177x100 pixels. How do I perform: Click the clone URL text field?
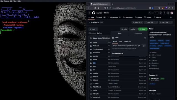click(x=127, y=46)
